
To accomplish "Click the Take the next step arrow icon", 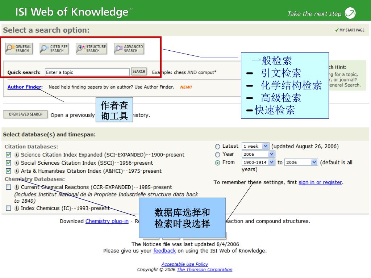I will click(350, 13).
